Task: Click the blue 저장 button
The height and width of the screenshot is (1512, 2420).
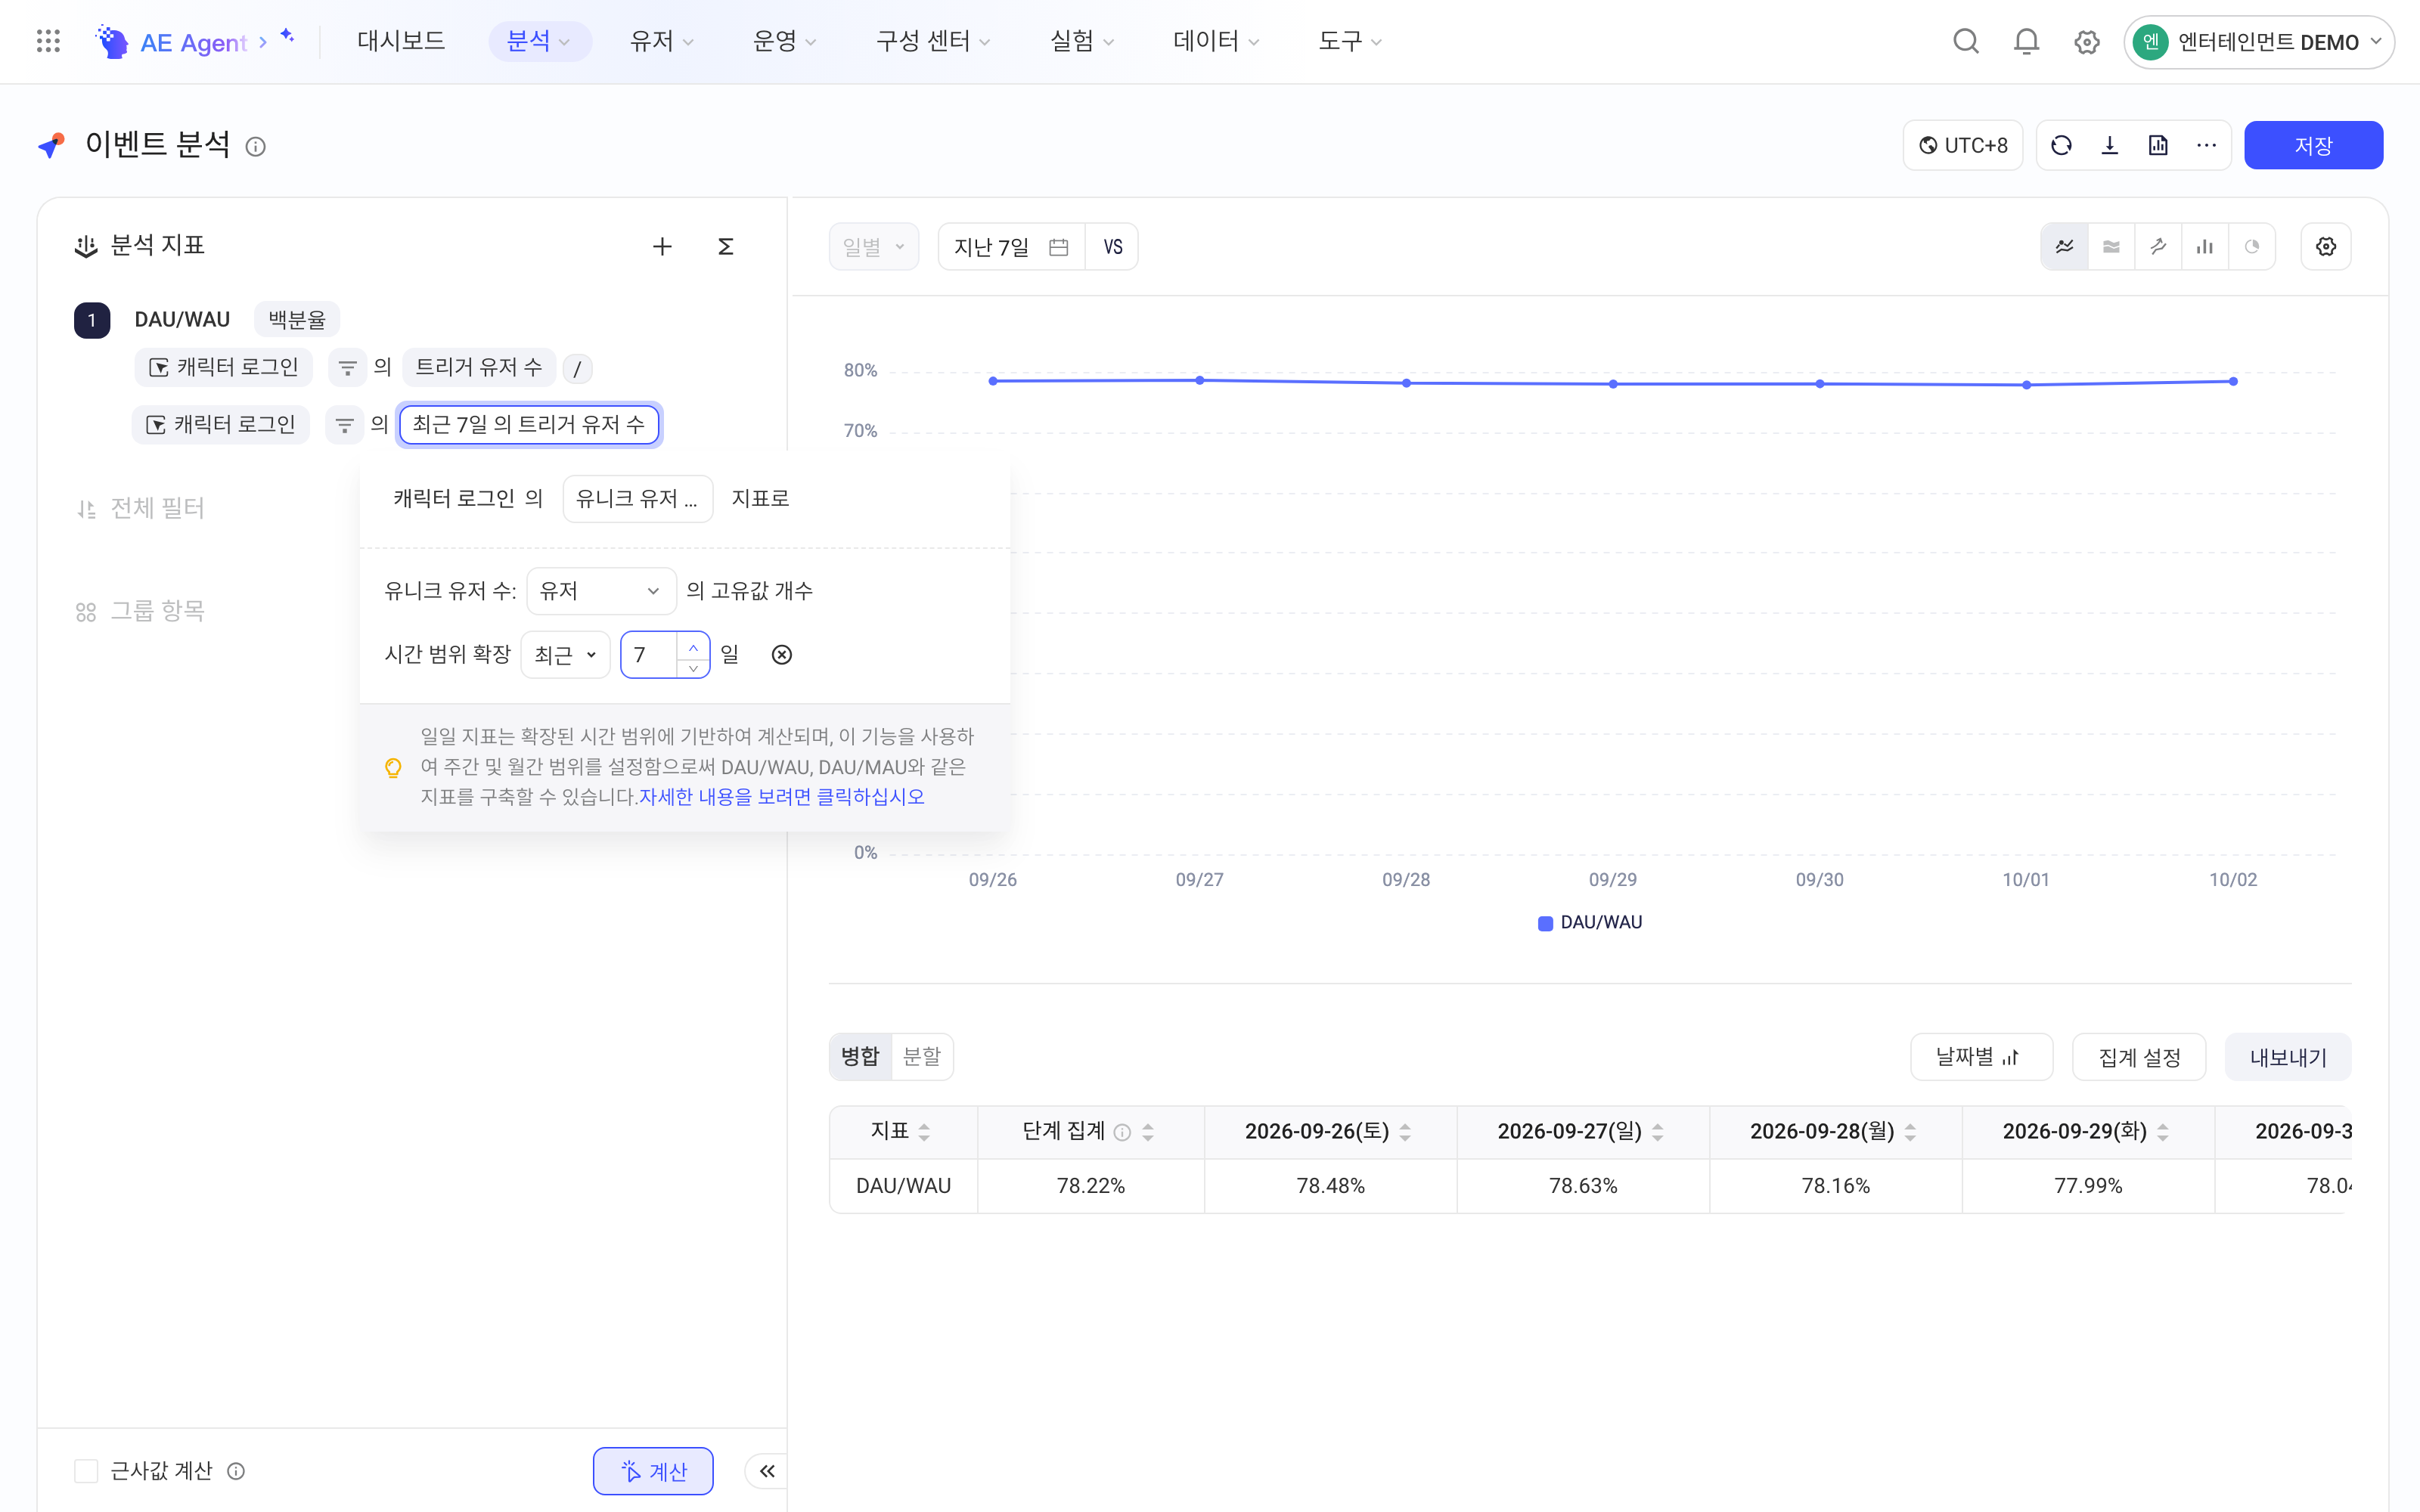Action: [2313, 146]
